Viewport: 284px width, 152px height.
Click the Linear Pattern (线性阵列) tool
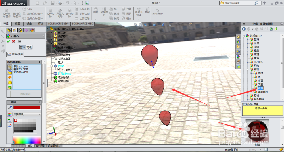104,12
